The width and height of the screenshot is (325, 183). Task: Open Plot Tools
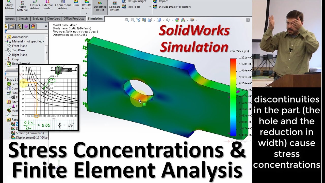click(x=131, y=7)
